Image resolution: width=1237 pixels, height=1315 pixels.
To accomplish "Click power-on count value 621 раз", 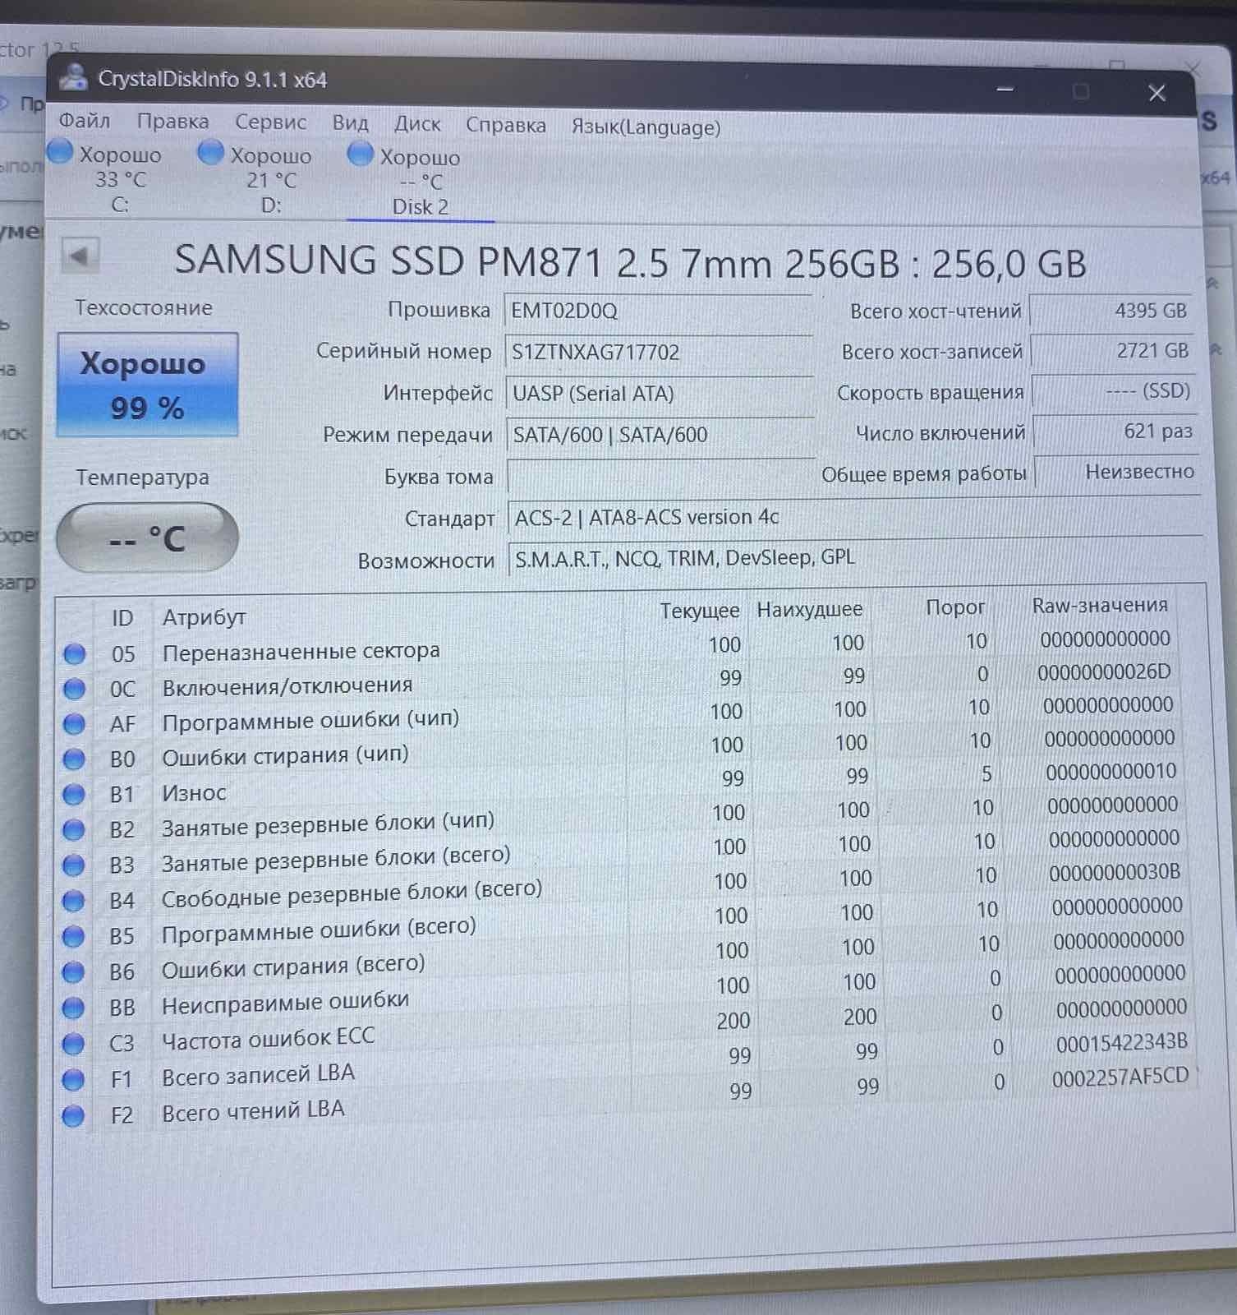I will [1115, 431].
